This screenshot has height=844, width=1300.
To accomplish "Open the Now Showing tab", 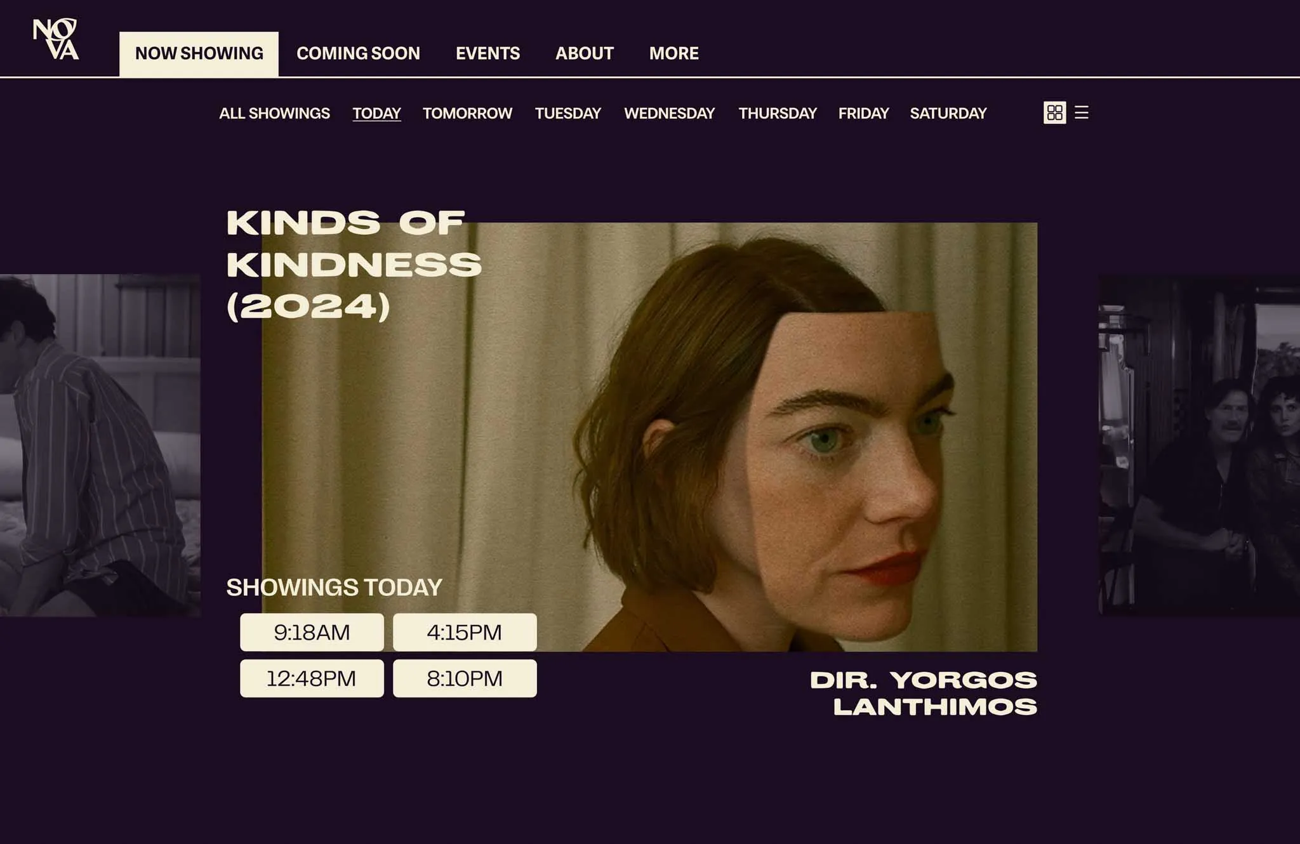I will point(199,53).
